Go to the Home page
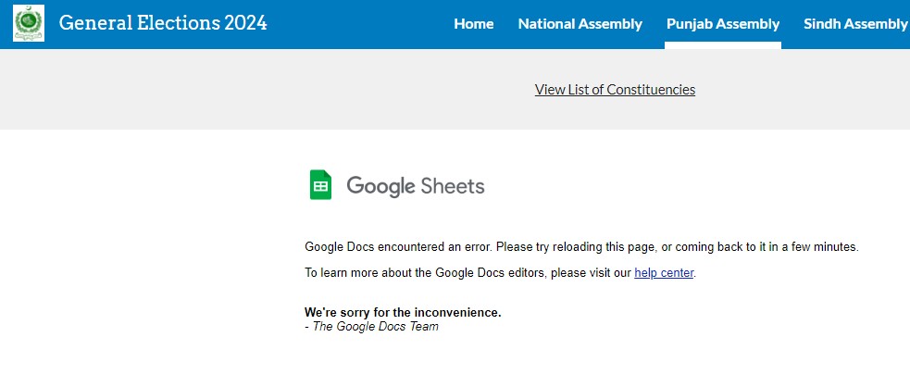 coord(473,24)
